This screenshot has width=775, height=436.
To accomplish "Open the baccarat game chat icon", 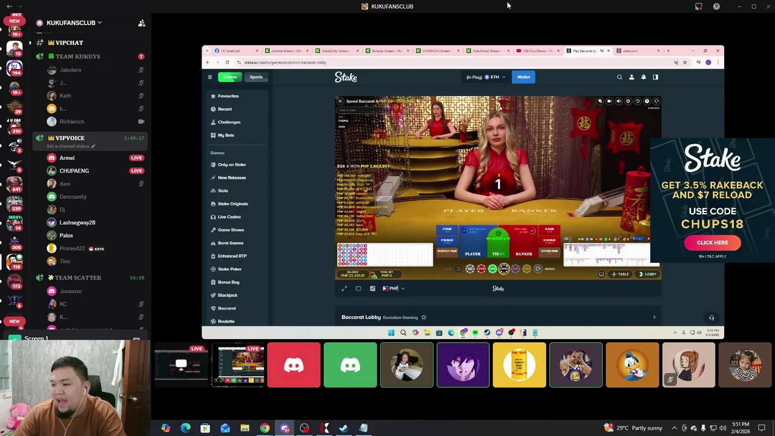I will 600,101.
